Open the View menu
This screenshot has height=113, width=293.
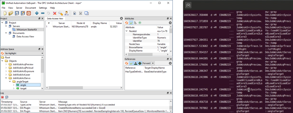11,8
